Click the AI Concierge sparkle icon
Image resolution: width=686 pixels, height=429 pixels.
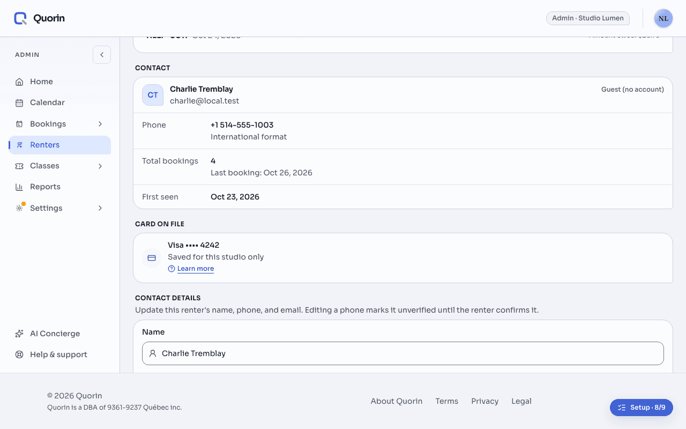pyautogui.click(x=19, y=334)
